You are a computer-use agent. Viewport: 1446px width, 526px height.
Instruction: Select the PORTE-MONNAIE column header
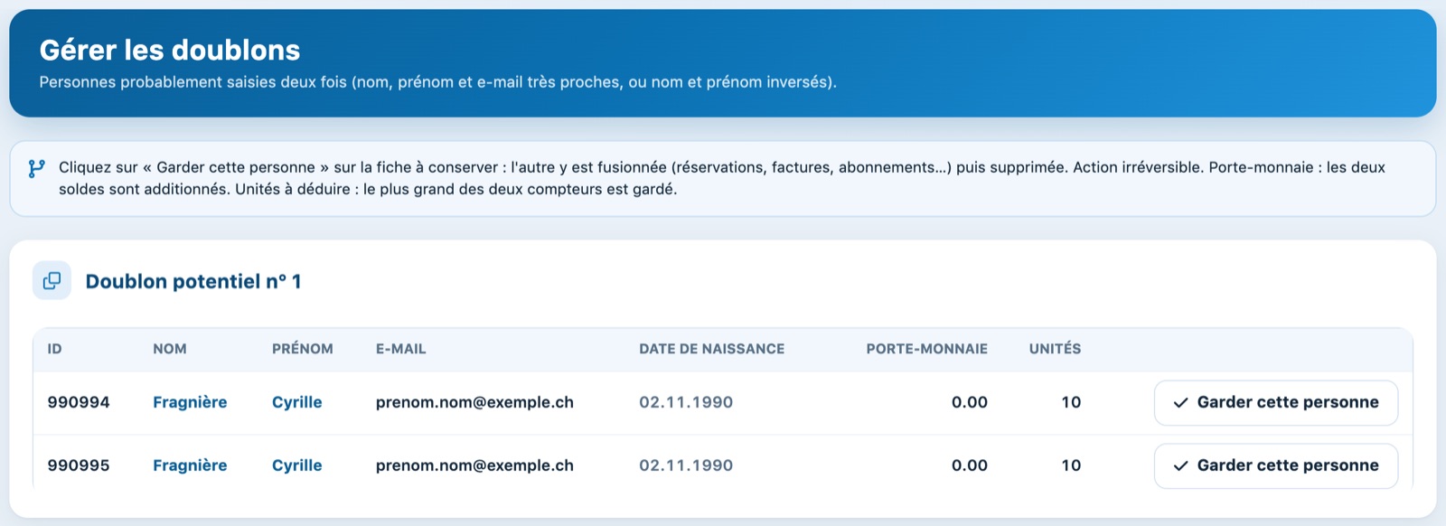tap(927, 349)
